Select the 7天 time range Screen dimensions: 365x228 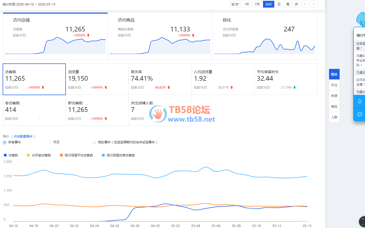click(x=257, y=4)
